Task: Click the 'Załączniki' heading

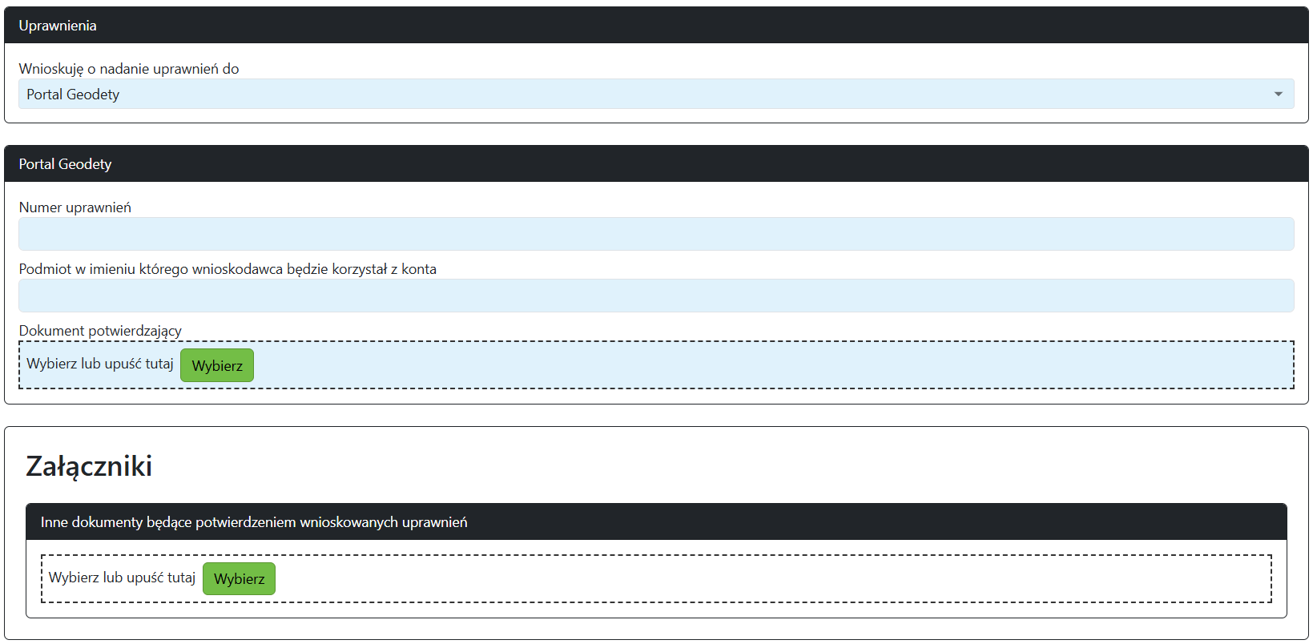Action: [89, 466]
